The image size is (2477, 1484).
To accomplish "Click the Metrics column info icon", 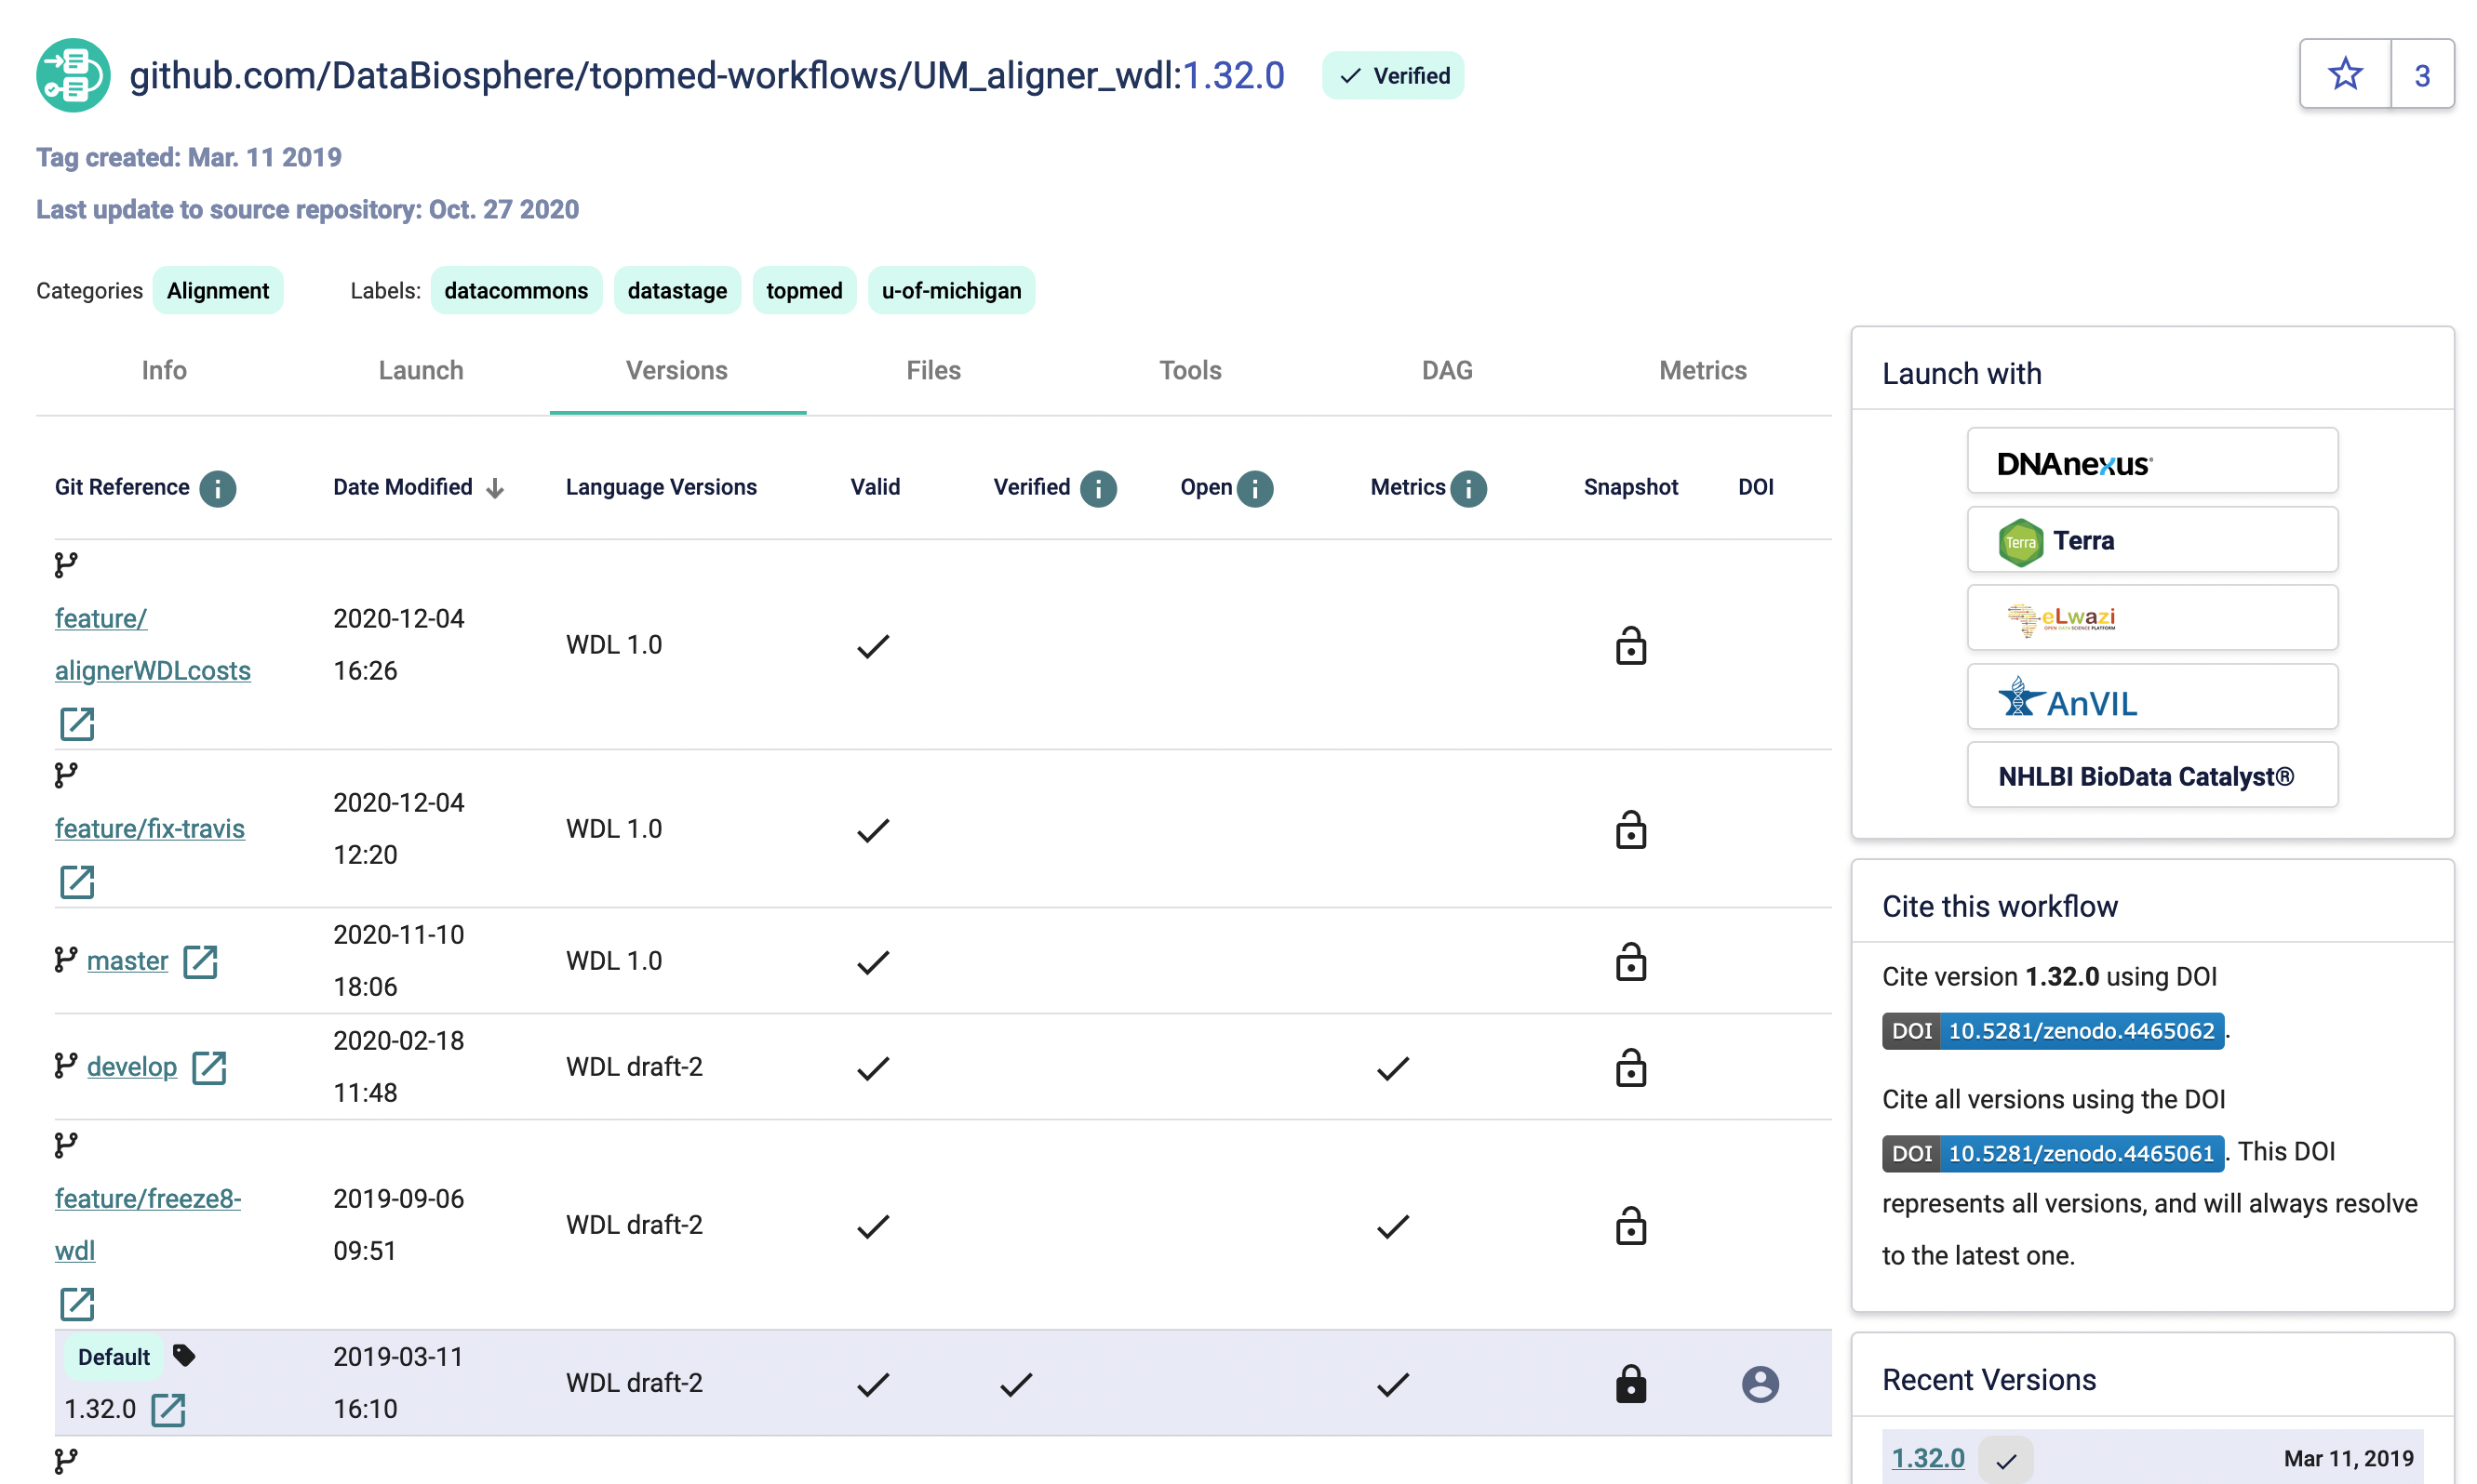I will tap(1467, 488).
